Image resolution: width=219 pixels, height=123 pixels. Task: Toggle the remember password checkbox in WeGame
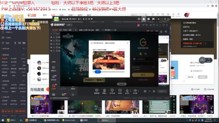[133, 67]
